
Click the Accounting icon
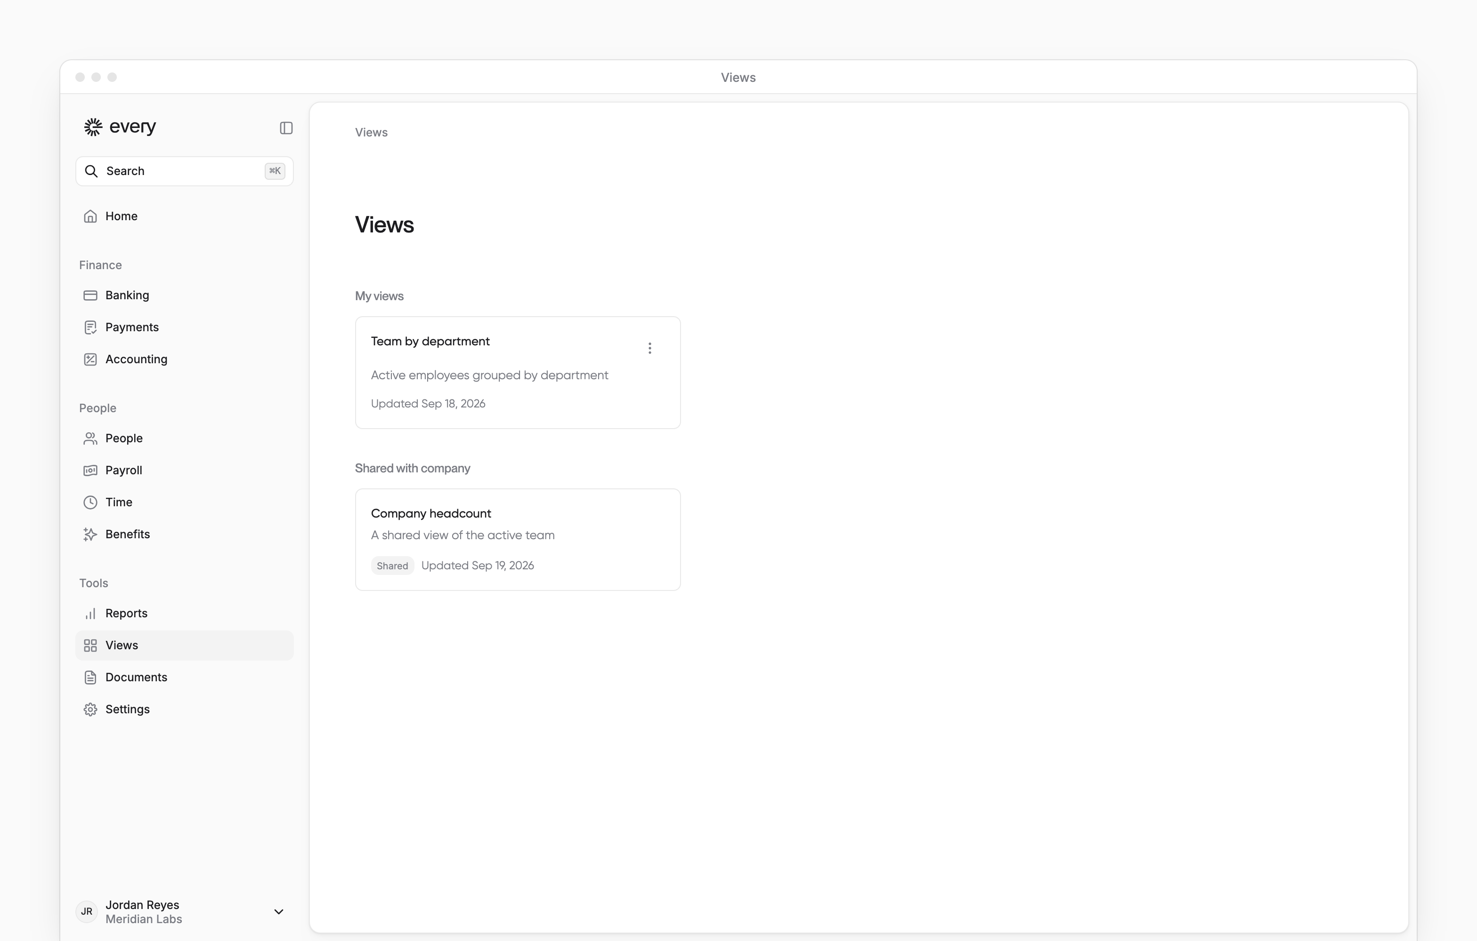pyautogui.click(x=90, y=359)
